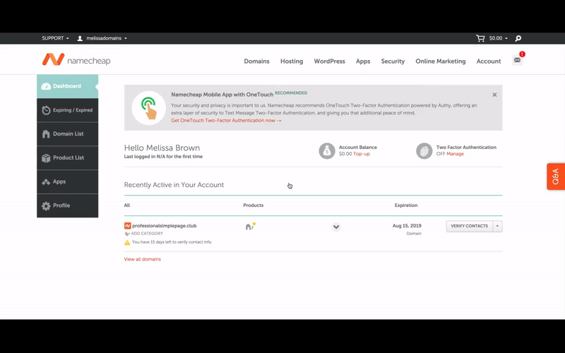Click the Two Factor Authentication fingerprint icon
The image size is (565, 353).
click(424, 150)
